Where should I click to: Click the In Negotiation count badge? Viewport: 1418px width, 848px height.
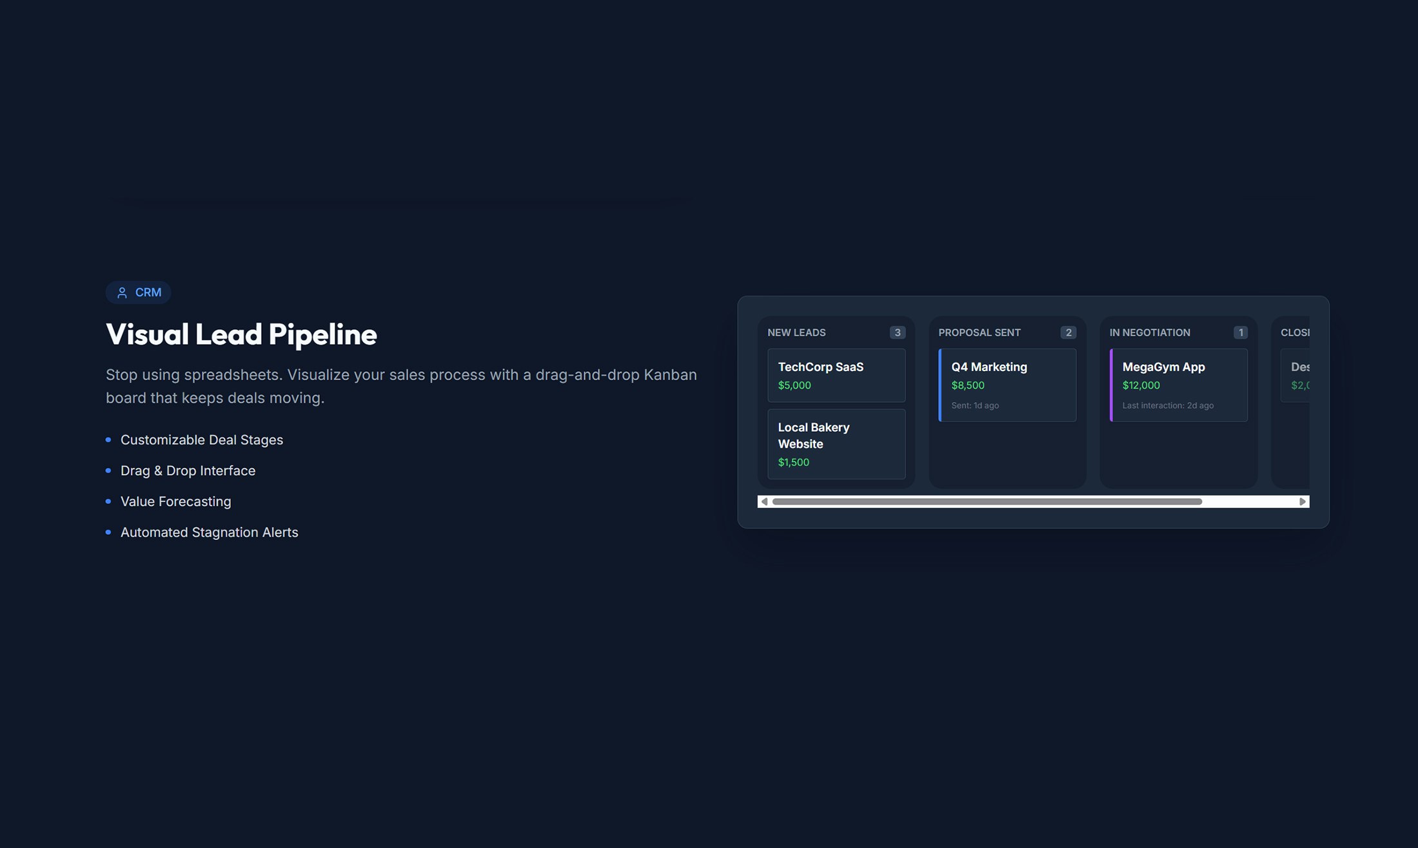pos(1240,332)
